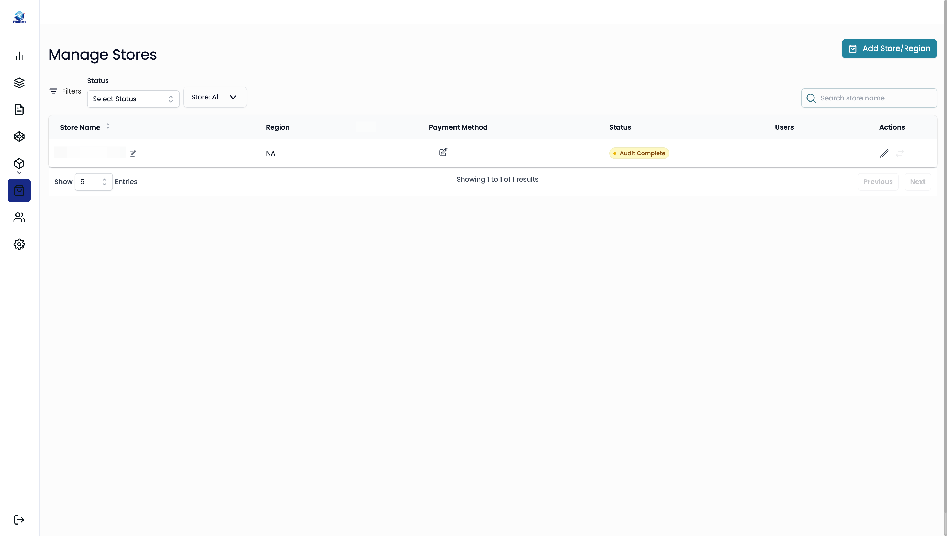This screenshot has width=947, height=536.
Task: Open the users sidebar icon
Action: 19,217
